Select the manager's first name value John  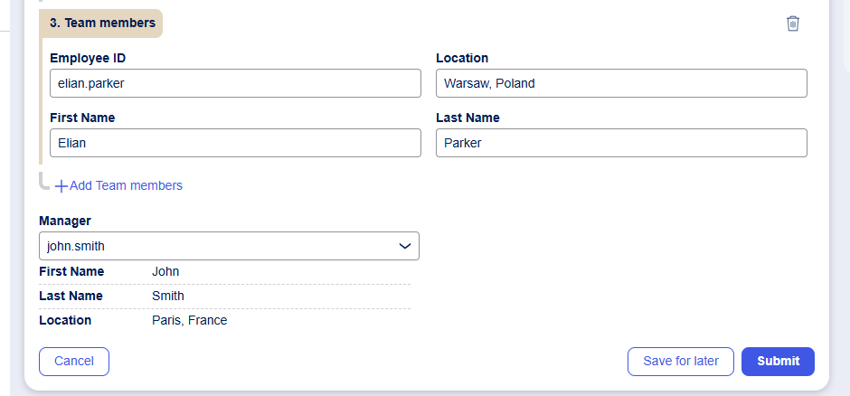[165, 271]
